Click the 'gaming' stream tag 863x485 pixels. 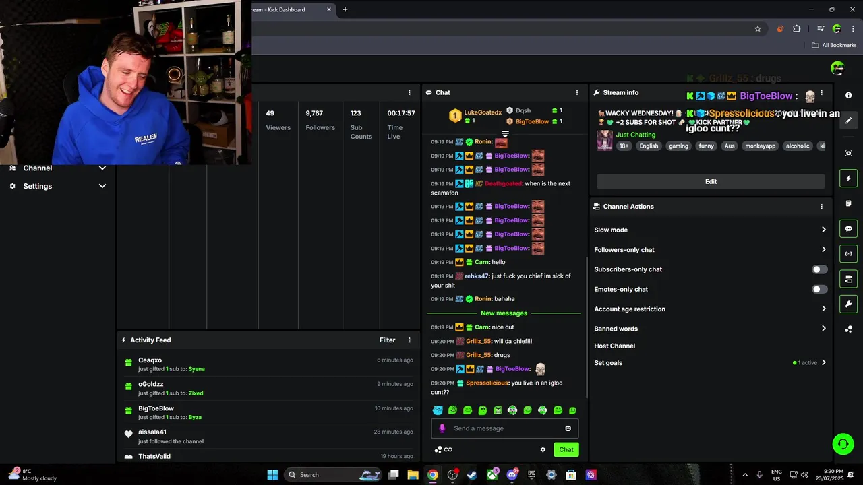click(x=678, y=146)
